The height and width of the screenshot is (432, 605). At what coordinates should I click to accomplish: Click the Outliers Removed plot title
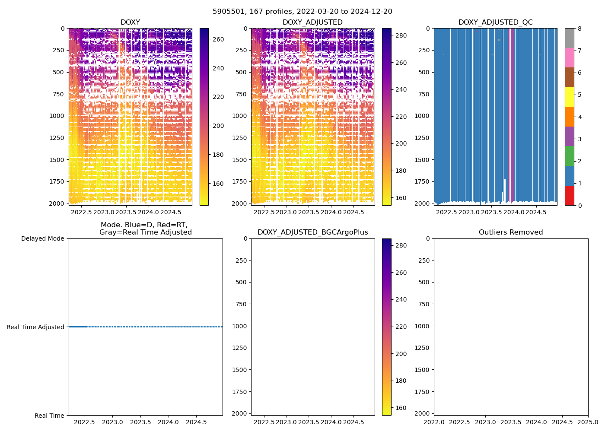510,232
